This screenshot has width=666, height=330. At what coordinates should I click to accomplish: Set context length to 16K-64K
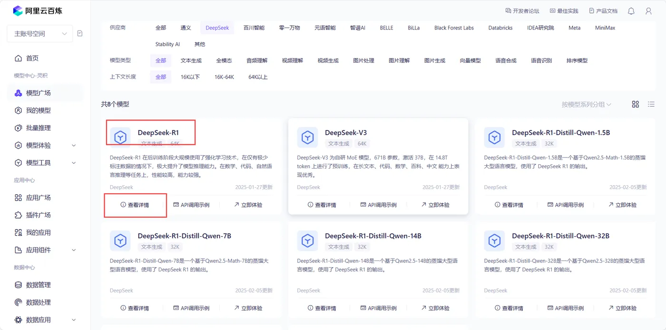(224, 77)
